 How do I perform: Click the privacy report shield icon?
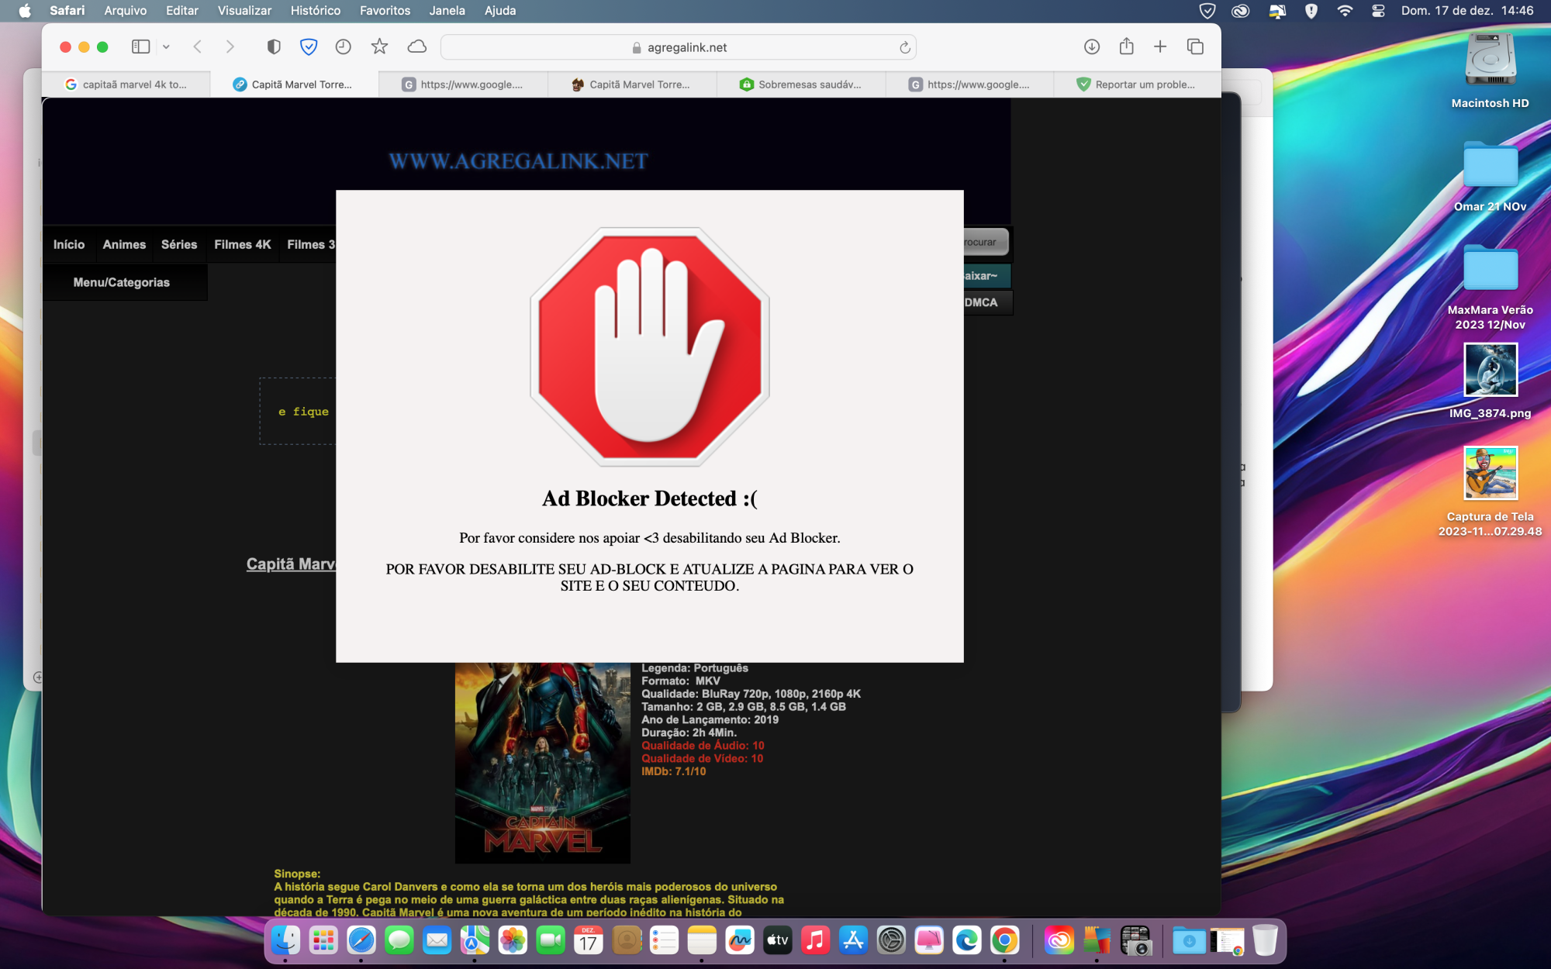coord(272,47)
